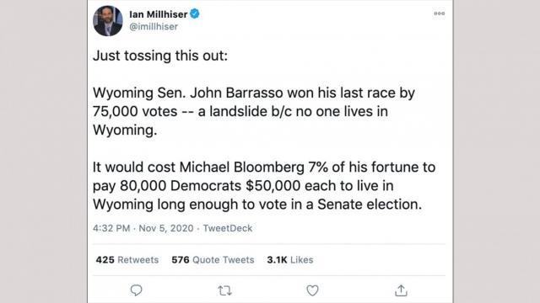Click the 'Just tossing this out:' line
Screen dimensions: 540x303
[x=160, y=56]
